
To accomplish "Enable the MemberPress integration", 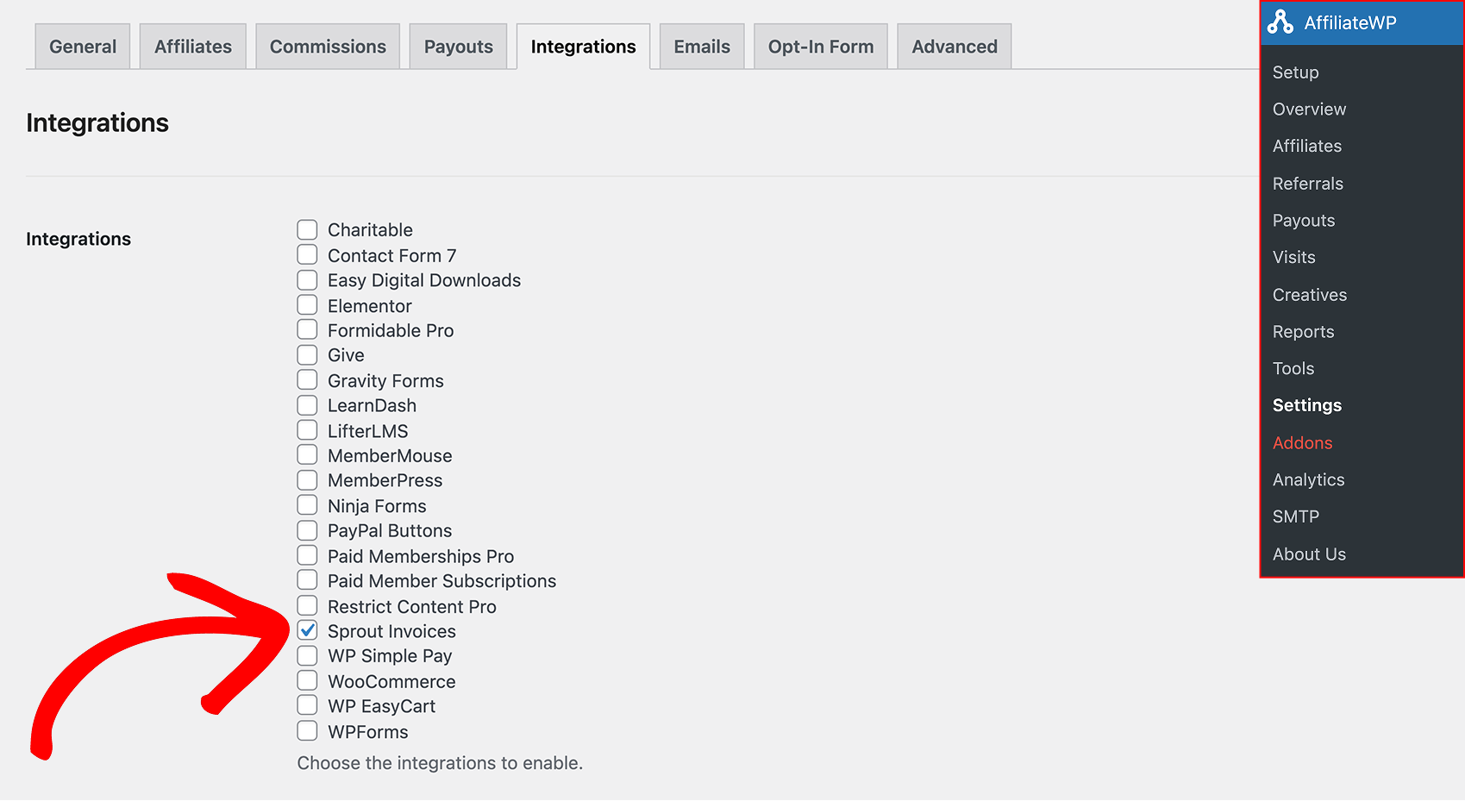I will [x=308, y=479].
